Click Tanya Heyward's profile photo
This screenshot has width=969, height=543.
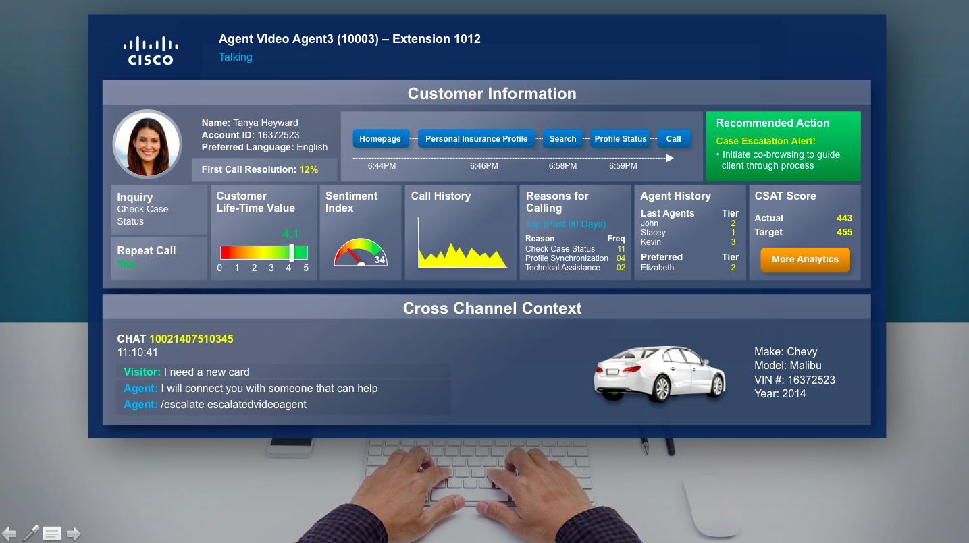pos(147,144)
